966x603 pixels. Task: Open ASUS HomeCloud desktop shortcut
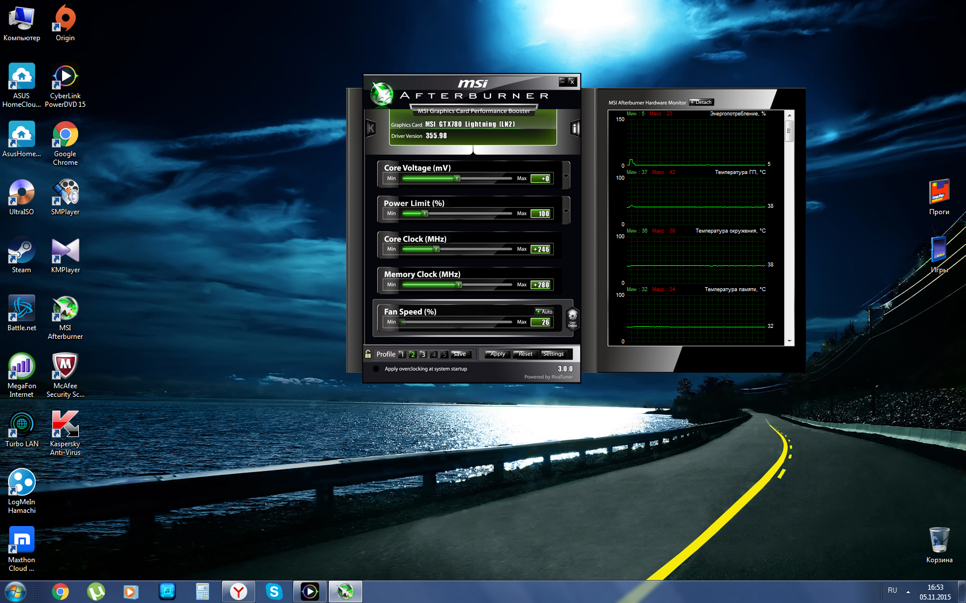21,85
